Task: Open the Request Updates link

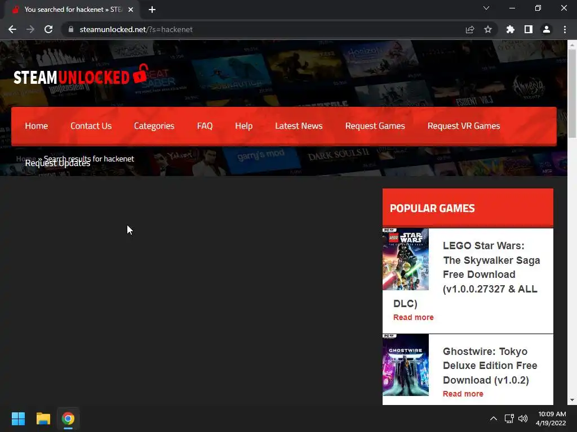Action: (57, 163)
